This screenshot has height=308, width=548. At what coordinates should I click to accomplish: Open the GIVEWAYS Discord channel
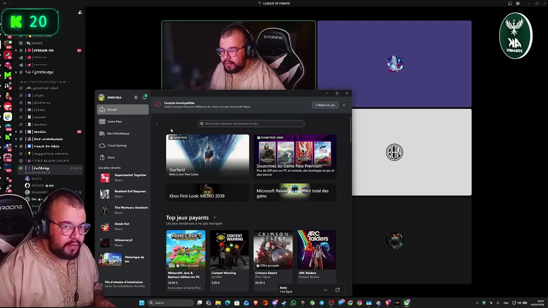(x=51, y=72)
